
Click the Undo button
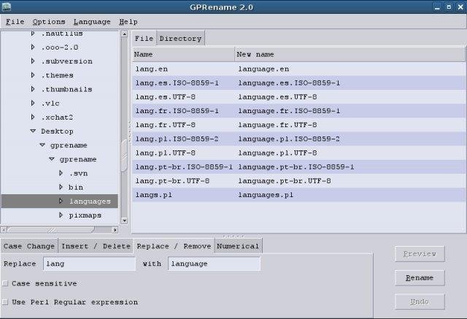420,301
